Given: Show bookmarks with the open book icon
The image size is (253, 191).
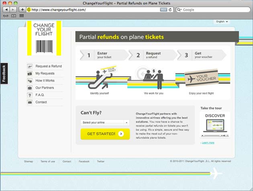Looking at the screenshot, I should (14, 16).
